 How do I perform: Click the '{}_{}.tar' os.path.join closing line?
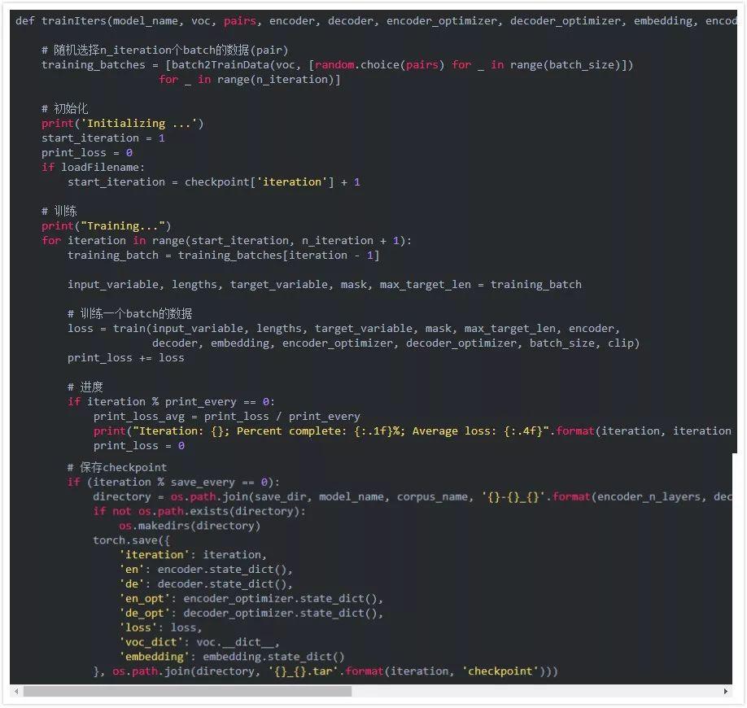325,671
